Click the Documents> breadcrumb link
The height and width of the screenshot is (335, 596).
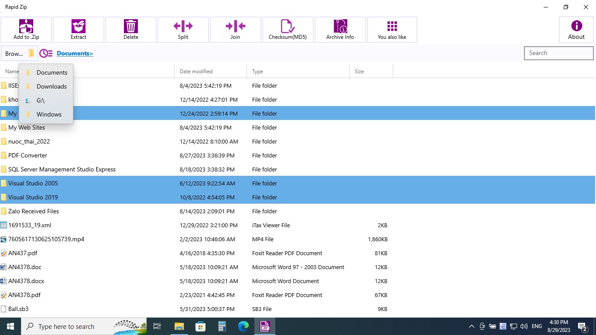click(75, 54)
